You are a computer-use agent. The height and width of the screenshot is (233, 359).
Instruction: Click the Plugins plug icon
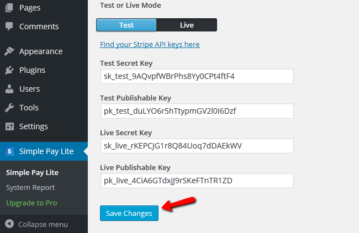pos(9,70)
